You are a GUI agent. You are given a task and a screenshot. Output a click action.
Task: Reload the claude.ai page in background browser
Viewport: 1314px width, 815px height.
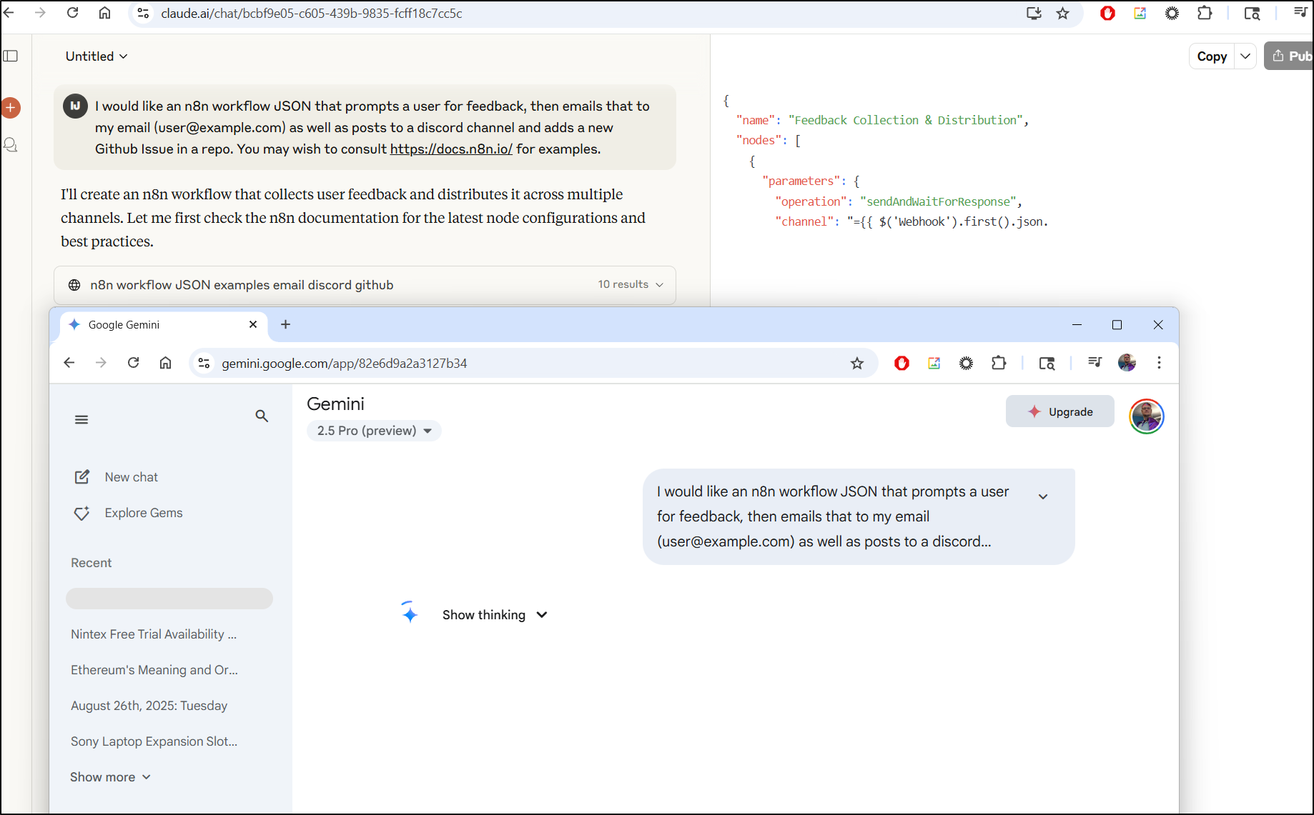[x=72, y=13]
